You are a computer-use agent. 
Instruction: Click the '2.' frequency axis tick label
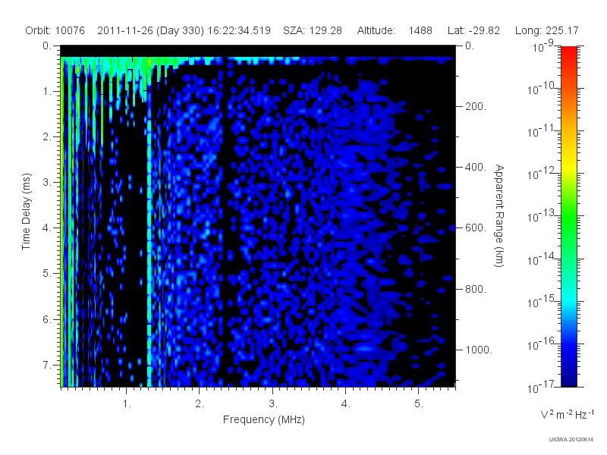pyautogui.click(x=200, y=404)
